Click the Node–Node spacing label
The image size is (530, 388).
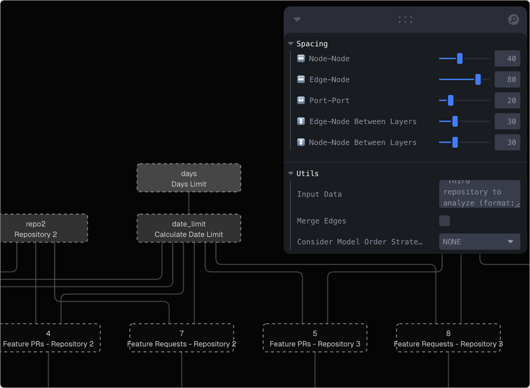pos(329,58)
